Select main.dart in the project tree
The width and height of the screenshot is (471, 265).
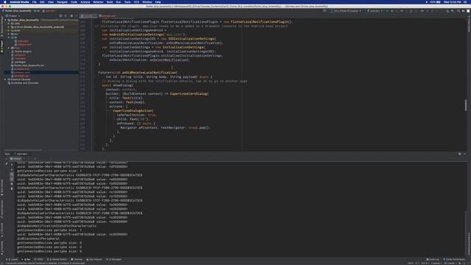pyautogui.click(x=23, y=41)
